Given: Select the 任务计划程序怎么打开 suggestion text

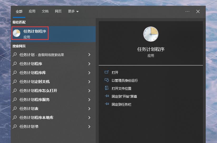Looking at the screenshot, I should coord(38,91).
